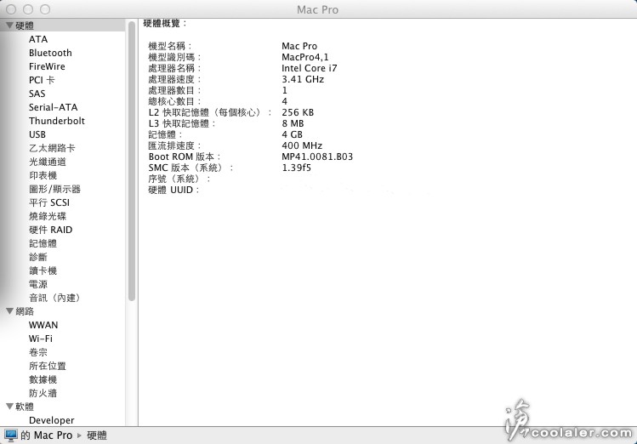This screenshot has height=444, width=637.
Task: Click the computer icon in the path bar
Action: pos(11,435)
